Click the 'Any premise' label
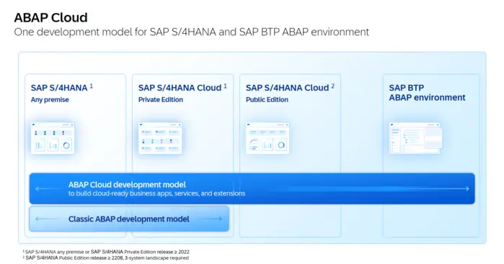The image size is (504, 264). tap(50, 100)
